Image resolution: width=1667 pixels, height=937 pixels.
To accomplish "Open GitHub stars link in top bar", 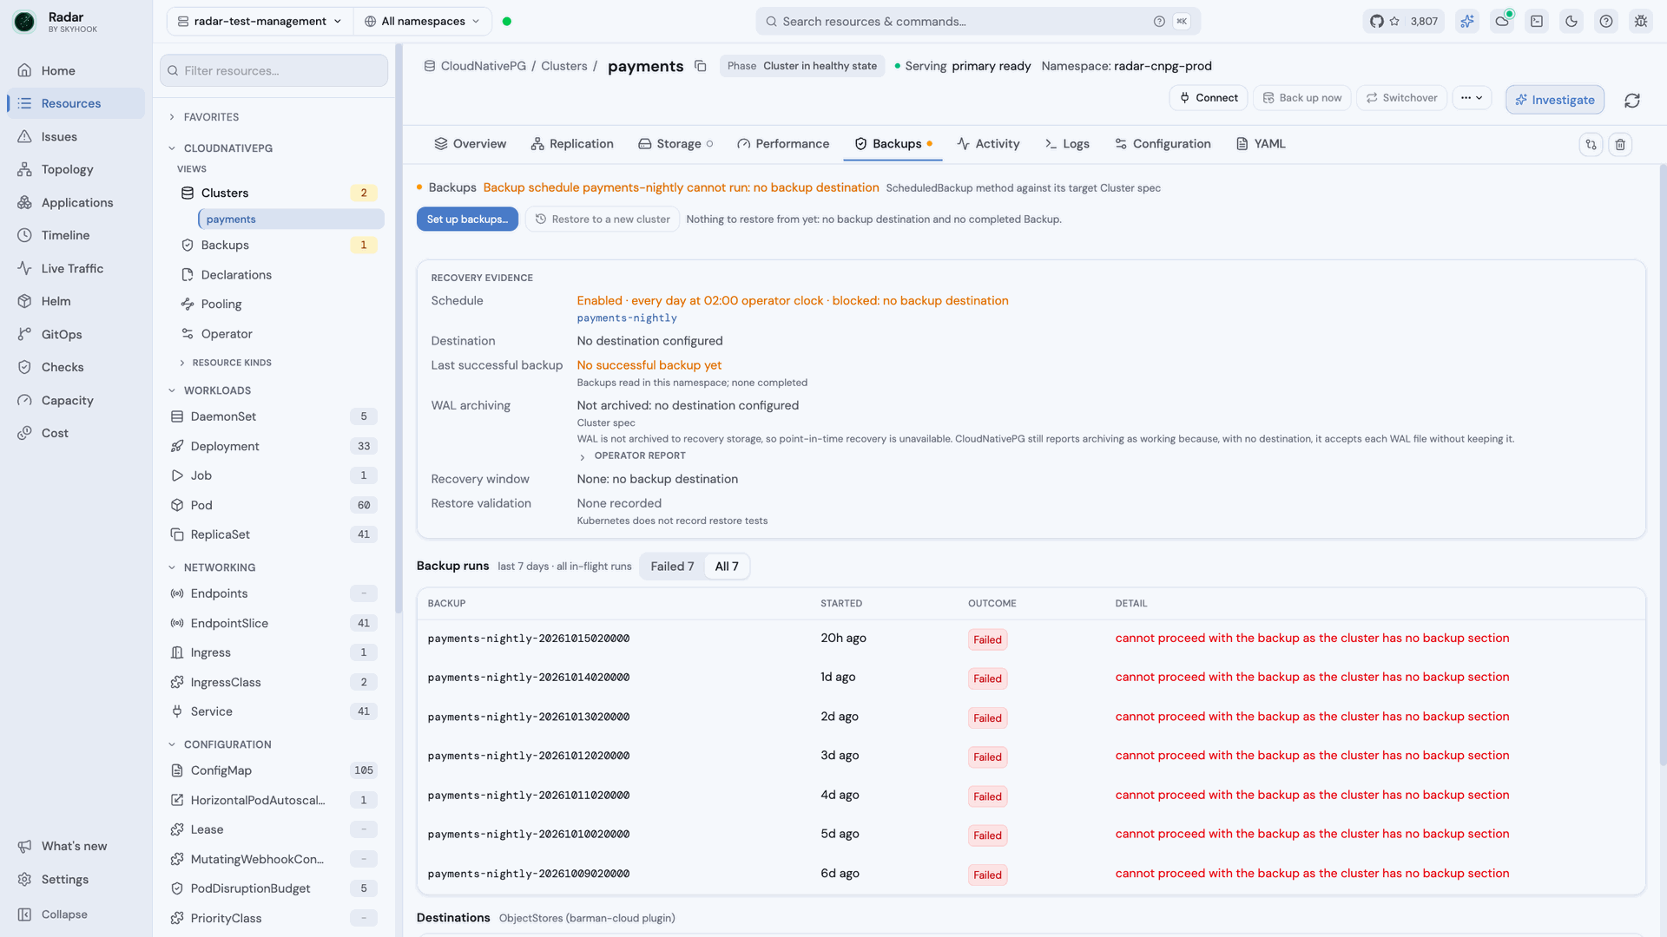I will [1403, 22].
